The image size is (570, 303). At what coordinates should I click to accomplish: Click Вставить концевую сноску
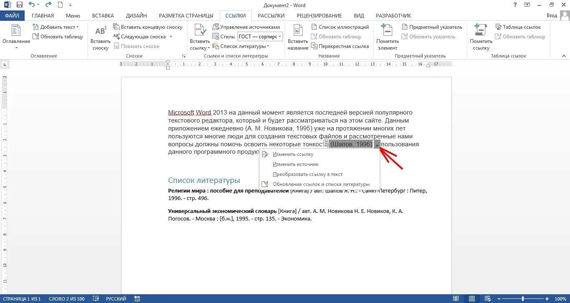[148, 27]
